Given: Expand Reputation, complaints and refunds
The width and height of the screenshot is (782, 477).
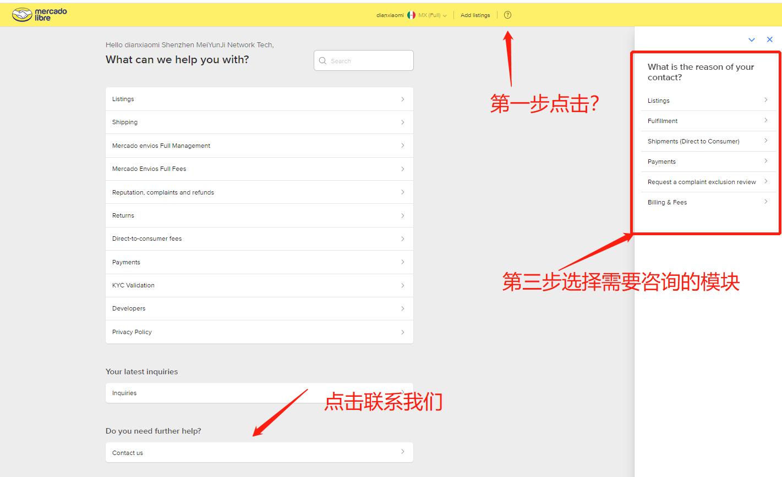Looking at the screenshot, I should click(x=259, y=192).
